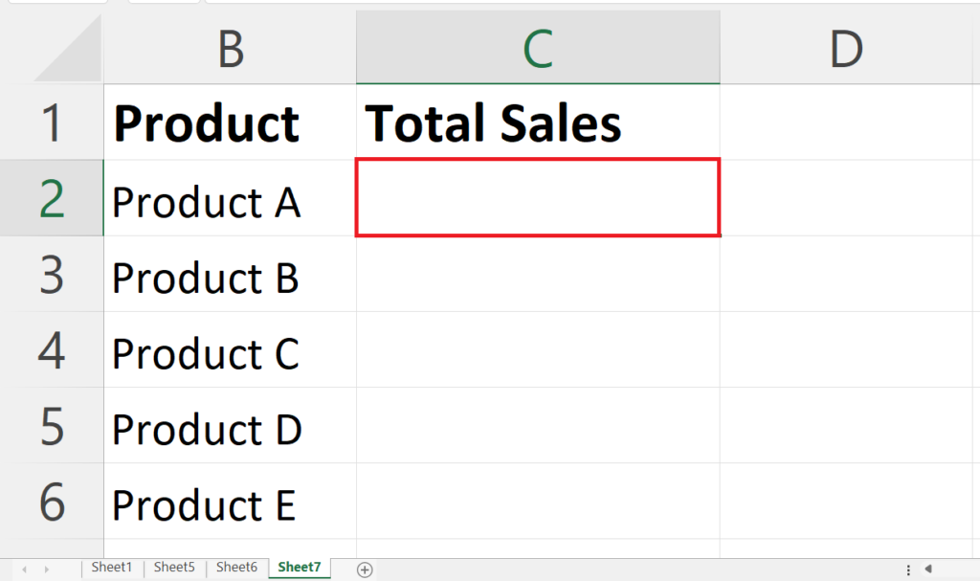
Task: Select row 2 header
Action: coord(52,198)
